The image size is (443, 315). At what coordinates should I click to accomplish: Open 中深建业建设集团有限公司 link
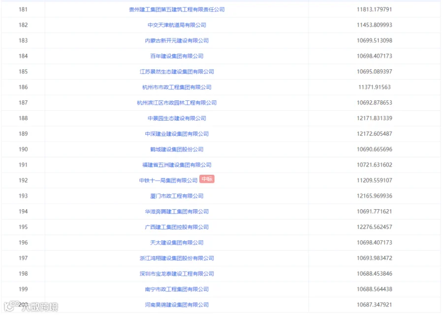[x=177, y=134]
